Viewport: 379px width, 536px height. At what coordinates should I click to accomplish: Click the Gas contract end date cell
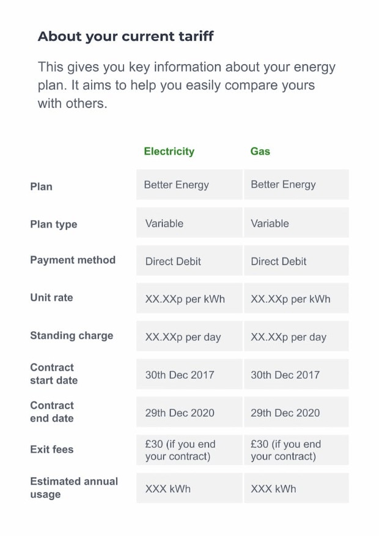click(x=296, y=412)
